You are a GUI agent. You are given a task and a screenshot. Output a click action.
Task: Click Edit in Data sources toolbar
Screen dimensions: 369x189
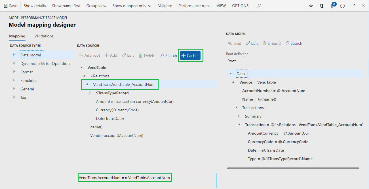click(128, 56)
